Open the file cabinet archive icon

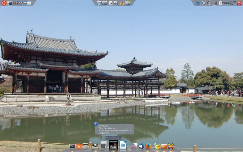pyautogui.click(x=85, y=146)
